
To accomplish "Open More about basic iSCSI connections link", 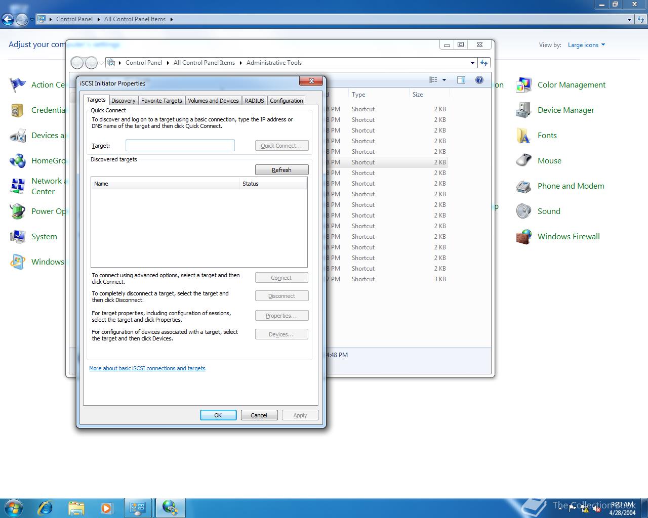I will [147, 368].
